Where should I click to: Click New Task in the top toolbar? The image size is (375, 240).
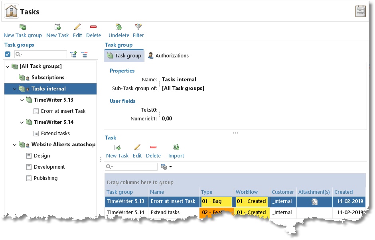[x=57, y=31]
